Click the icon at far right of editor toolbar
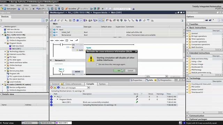Image resolution: width=223 pixels, height=125 pixels. (182, 20)
